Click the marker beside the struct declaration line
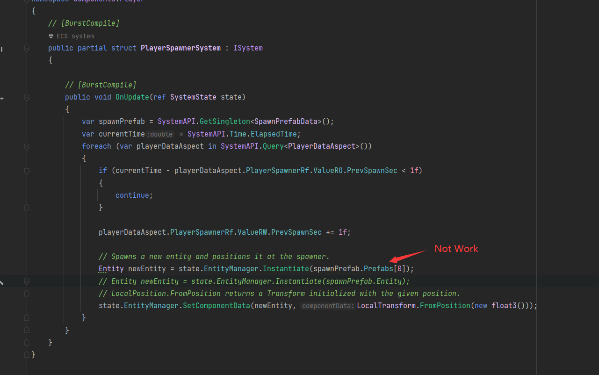Image resolution: width=599 pixels, height=375 pixels. coord(27,48)
